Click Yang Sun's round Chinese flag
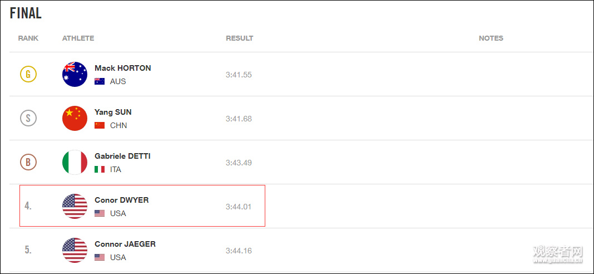This screenshot has height=274, width=594. 75,119
